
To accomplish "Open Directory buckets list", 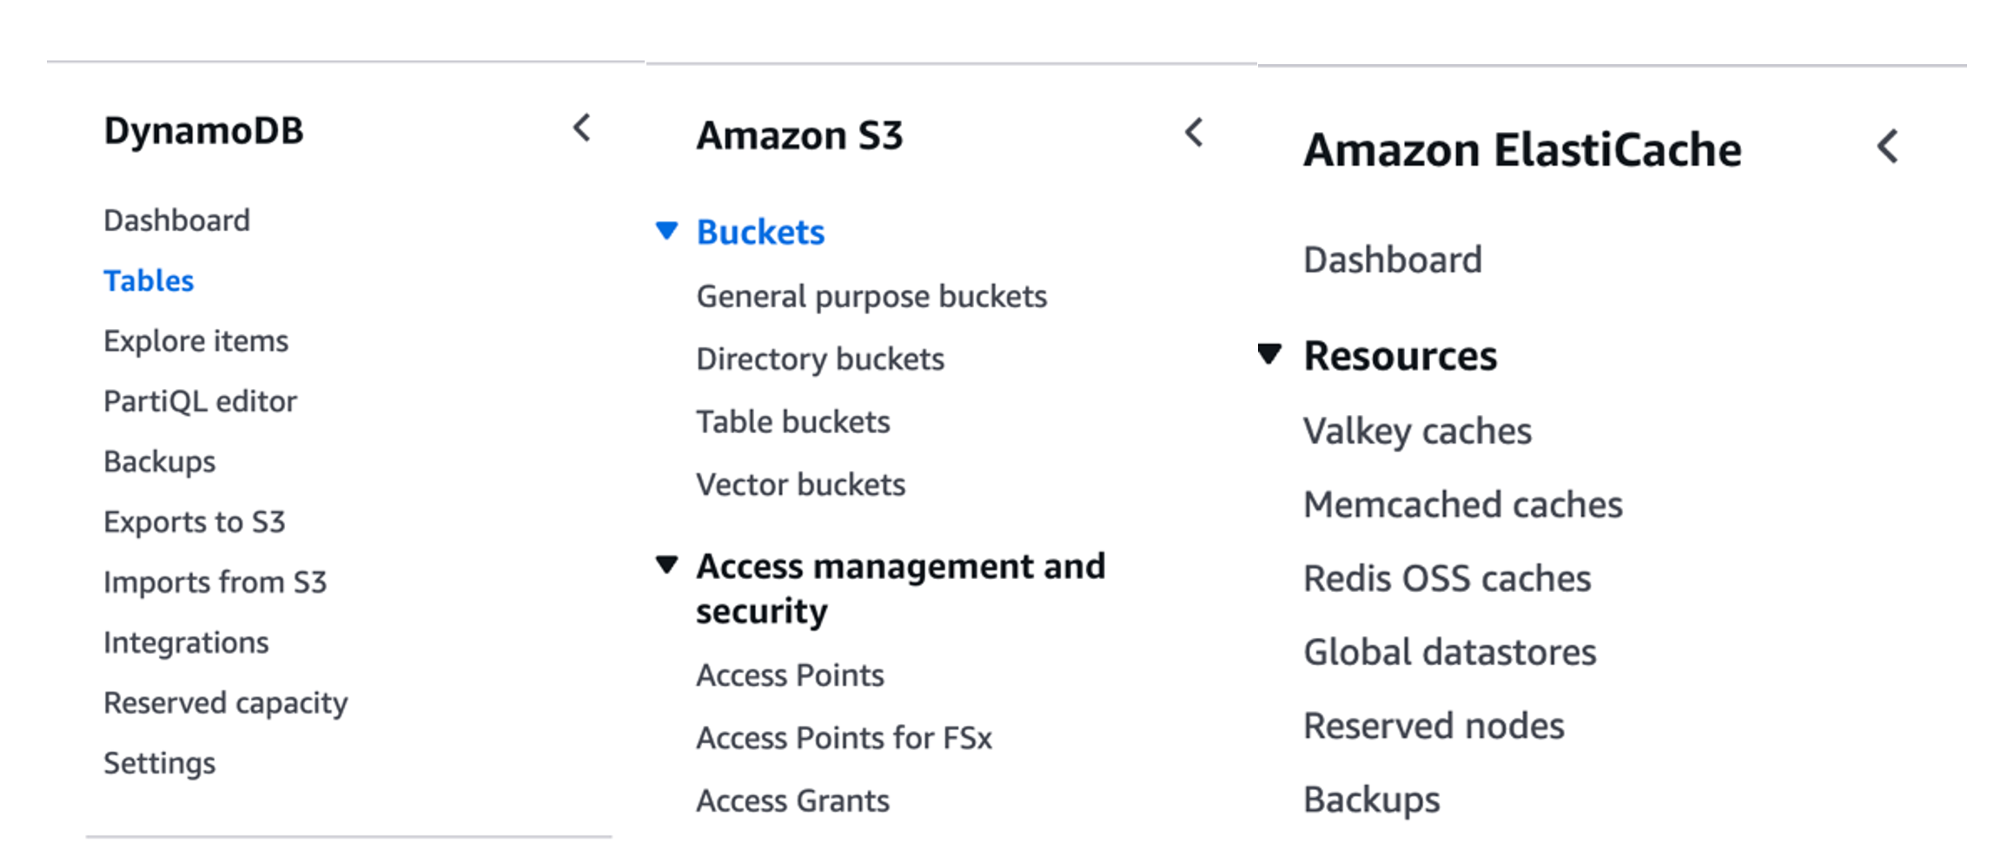I will [820, 359].
